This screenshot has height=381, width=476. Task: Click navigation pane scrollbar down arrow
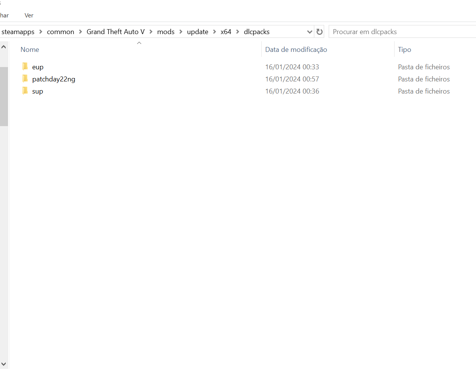tap(4, 364)
